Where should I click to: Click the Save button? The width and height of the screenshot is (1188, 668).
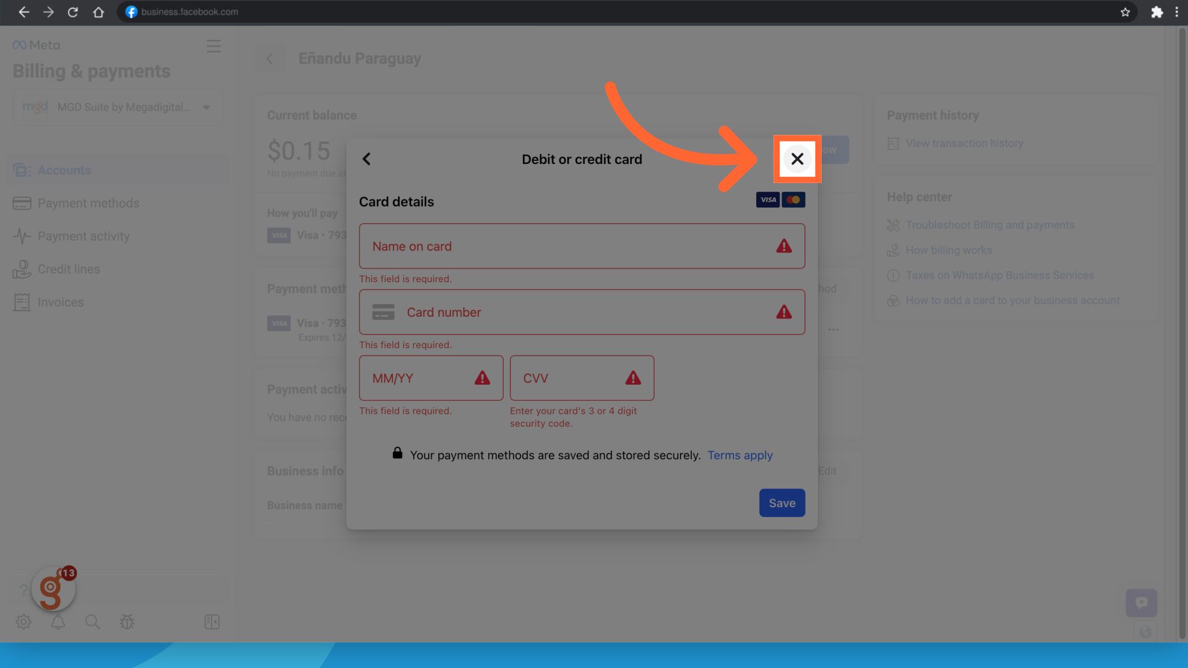coord(781,503)
